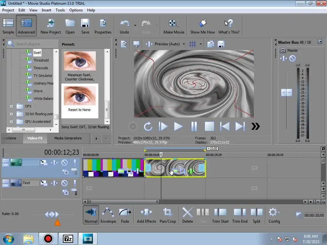Click the Add Effects icon
This screenshot has width=327, height=245.
(x=146, y=215)
